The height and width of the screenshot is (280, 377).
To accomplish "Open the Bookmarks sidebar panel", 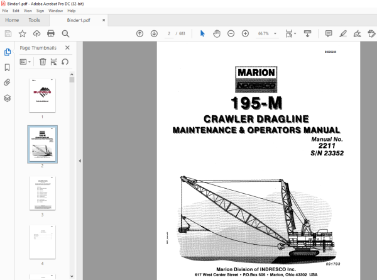I will click(x=7, y=67).
